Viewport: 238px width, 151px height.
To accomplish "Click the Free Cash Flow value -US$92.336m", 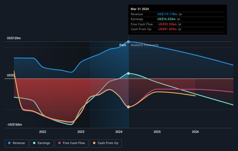I will [x=167, y=24].
